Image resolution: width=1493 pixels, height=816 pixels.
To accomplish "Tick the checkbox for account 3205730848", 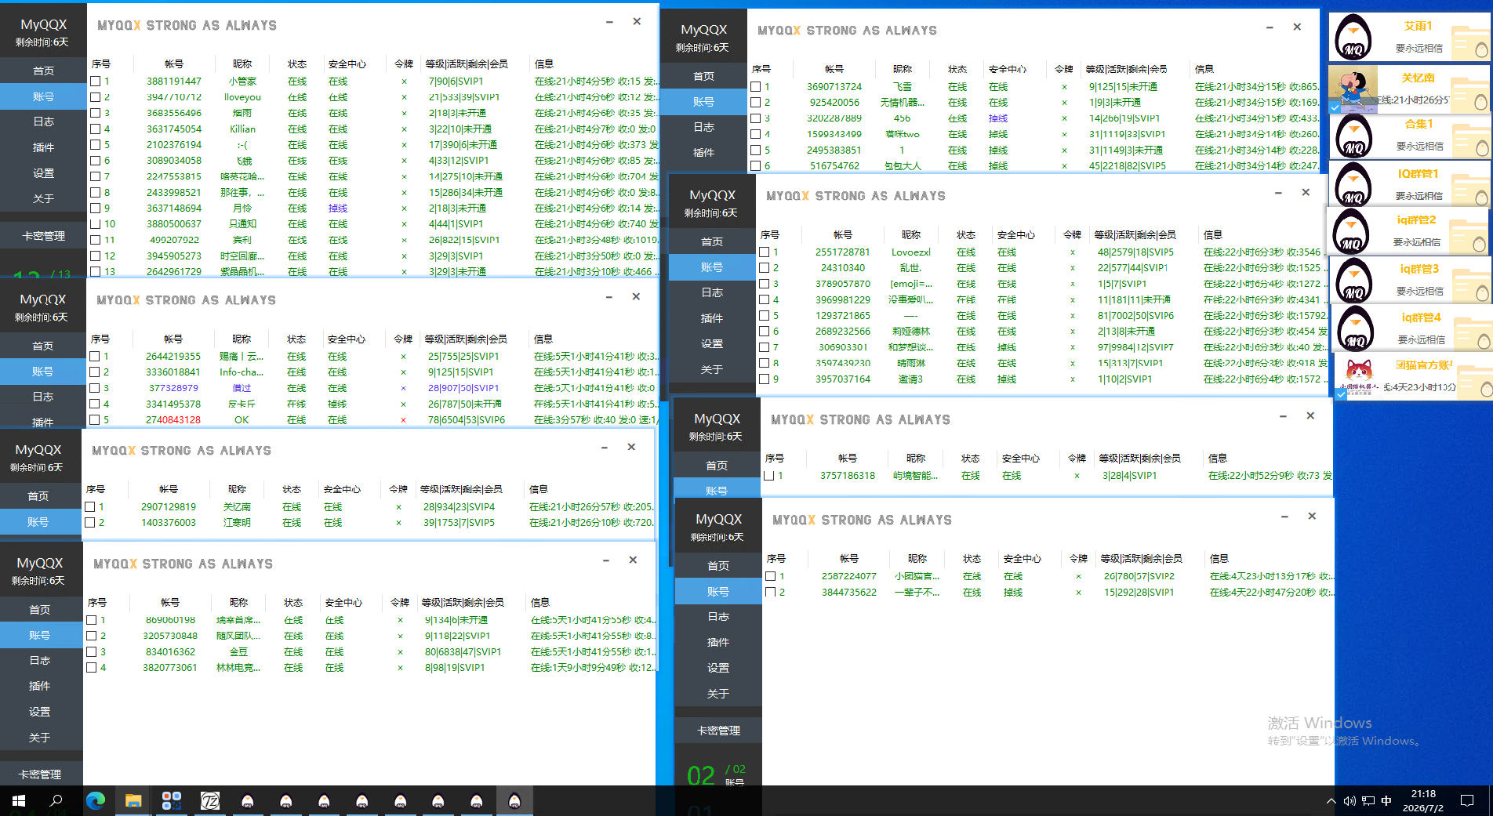I will pyautogui.click(x=91, y=636).
